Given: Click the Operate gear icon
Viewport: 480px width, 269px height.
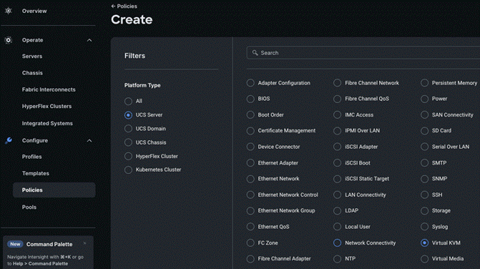Looking at the screenshot, I should coord(9,40).
